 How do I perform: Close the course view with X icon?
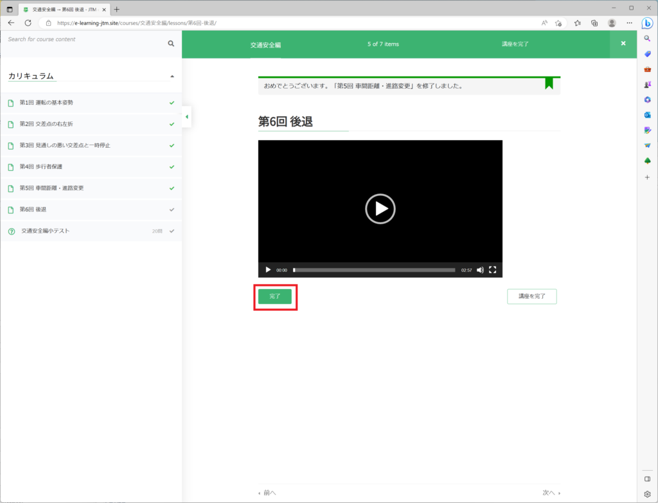click(623, 44)
